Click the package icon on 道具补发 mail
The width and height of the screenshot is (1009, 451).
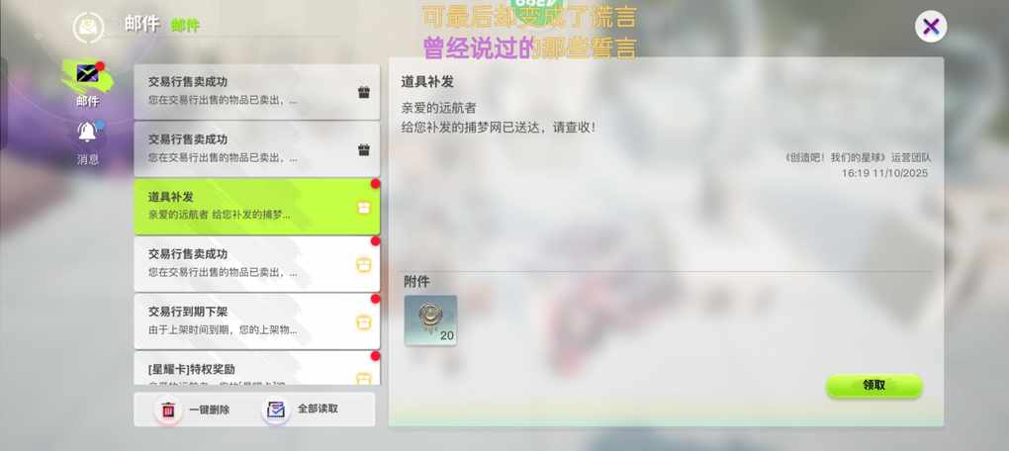pyautogui.click(x=364, y=207)
